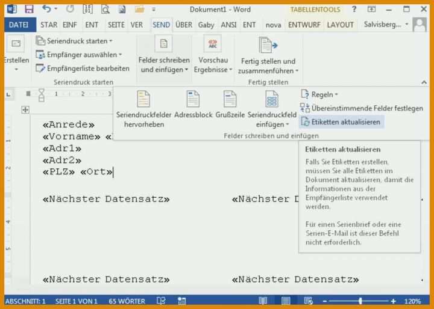Open the Erstellen dropdown
Viewport: 434px width, 309px height.
(x=16, y=54)
